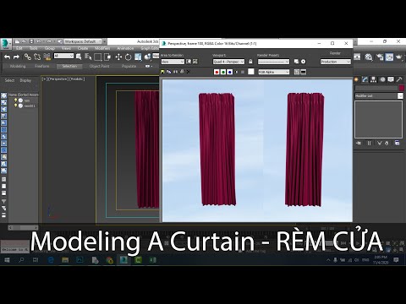This screenshot has height=304, width=406.
Task: Activate the Select and Rotate tool
Action: pos(129,57)
